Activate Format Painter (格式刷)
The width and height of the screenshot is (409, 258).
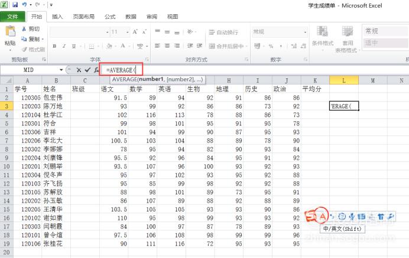(33, 49)
